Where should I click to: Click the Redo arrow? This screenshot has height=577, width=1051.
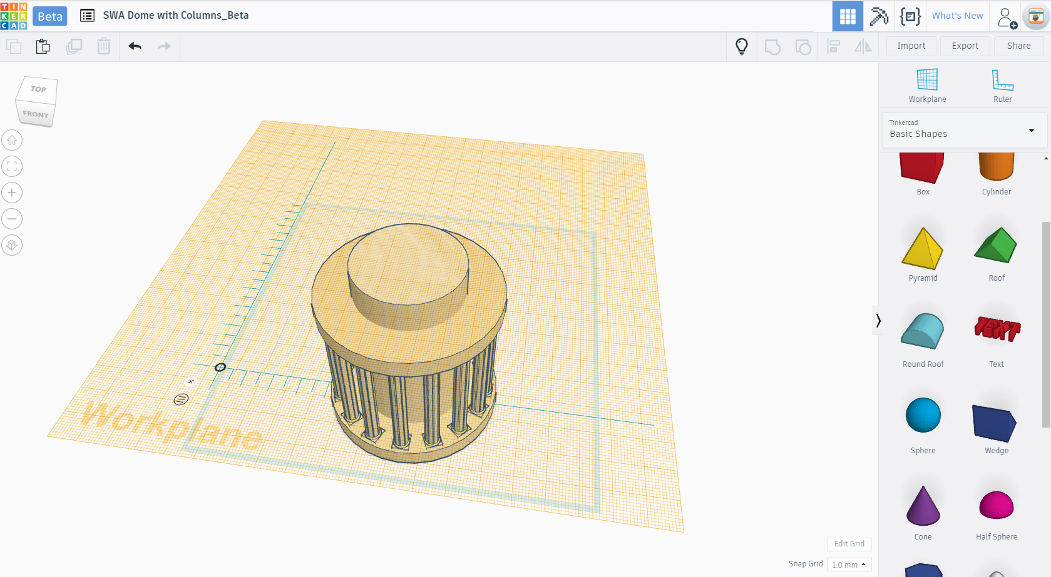164,46
